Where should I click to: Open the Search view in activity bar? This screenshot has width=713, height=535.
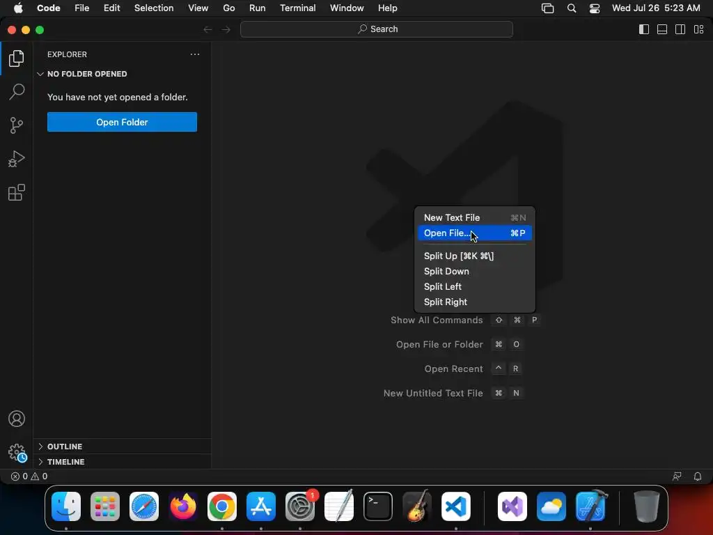[x=17, y=92]
